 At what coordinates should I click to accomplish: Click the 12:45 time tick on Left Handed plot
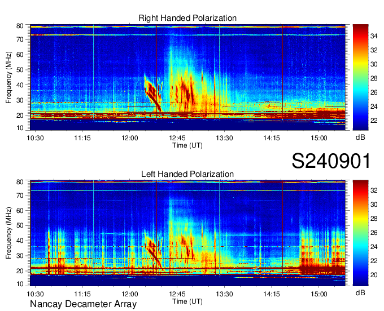pyautogui.click(x=177, y=294)
